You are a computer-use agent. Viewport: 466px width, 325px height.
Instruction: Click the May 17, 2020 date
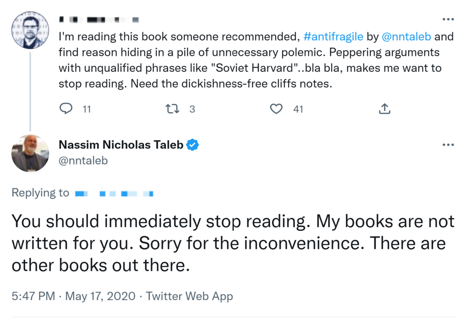pos(101,296)
